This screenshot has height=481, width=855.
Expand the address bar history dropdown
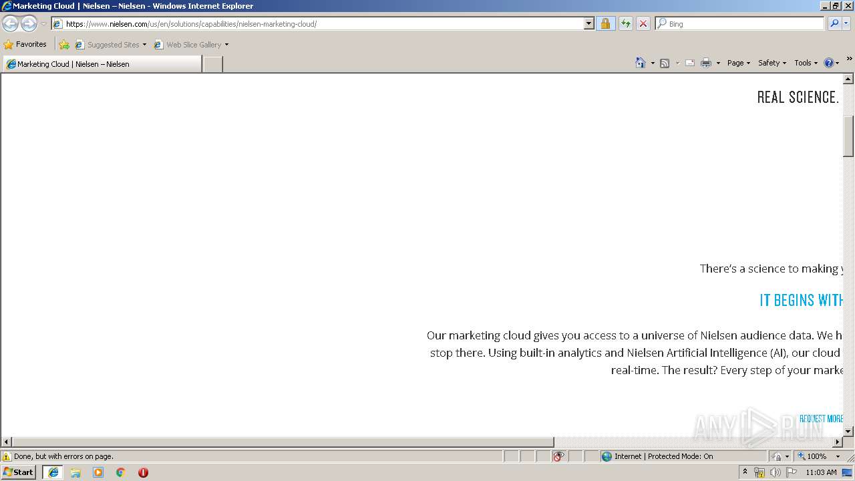click(588, 23)
